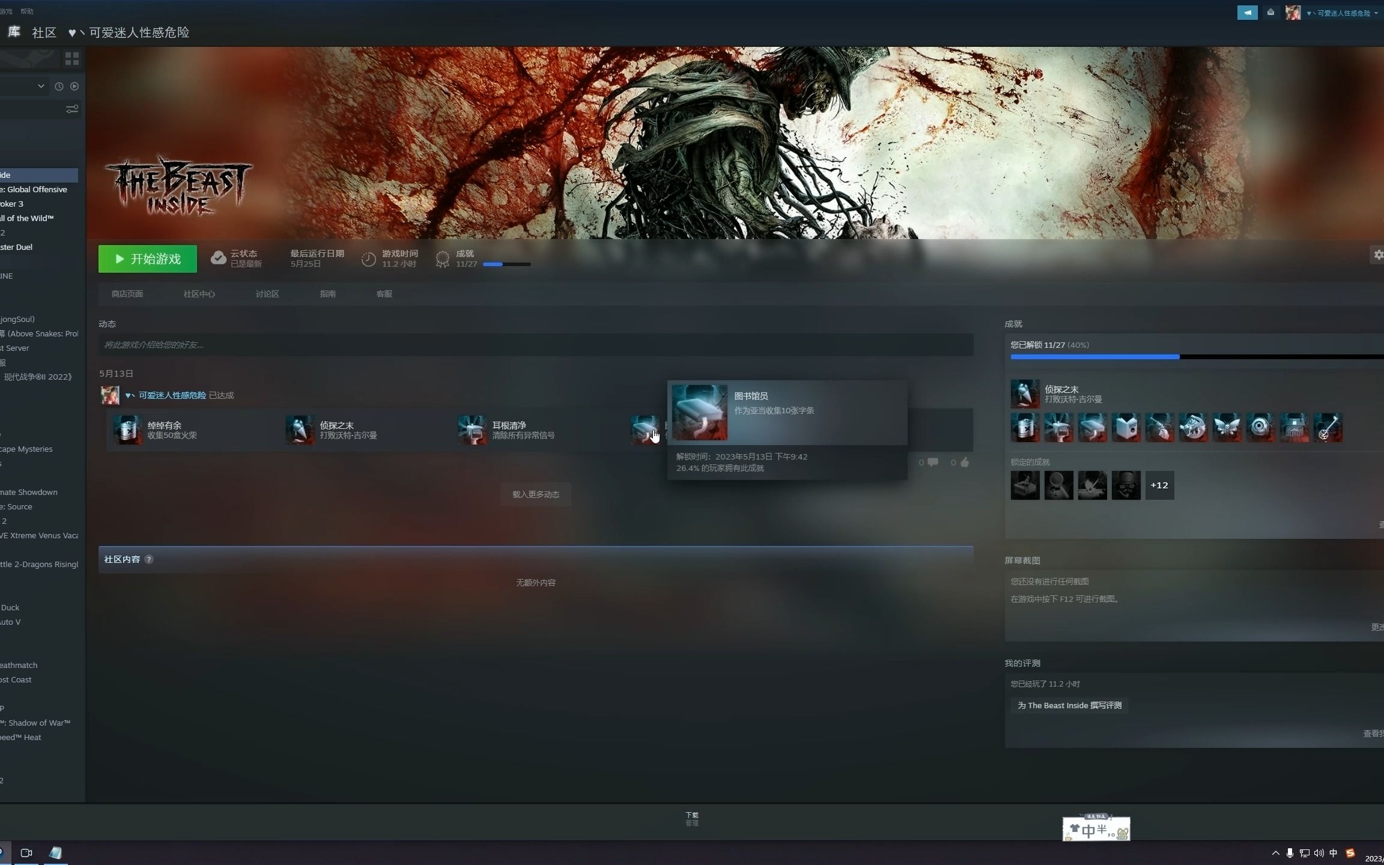Go to the 库 library tab
Screen dimensions: 1384x865
coord(14,32)
